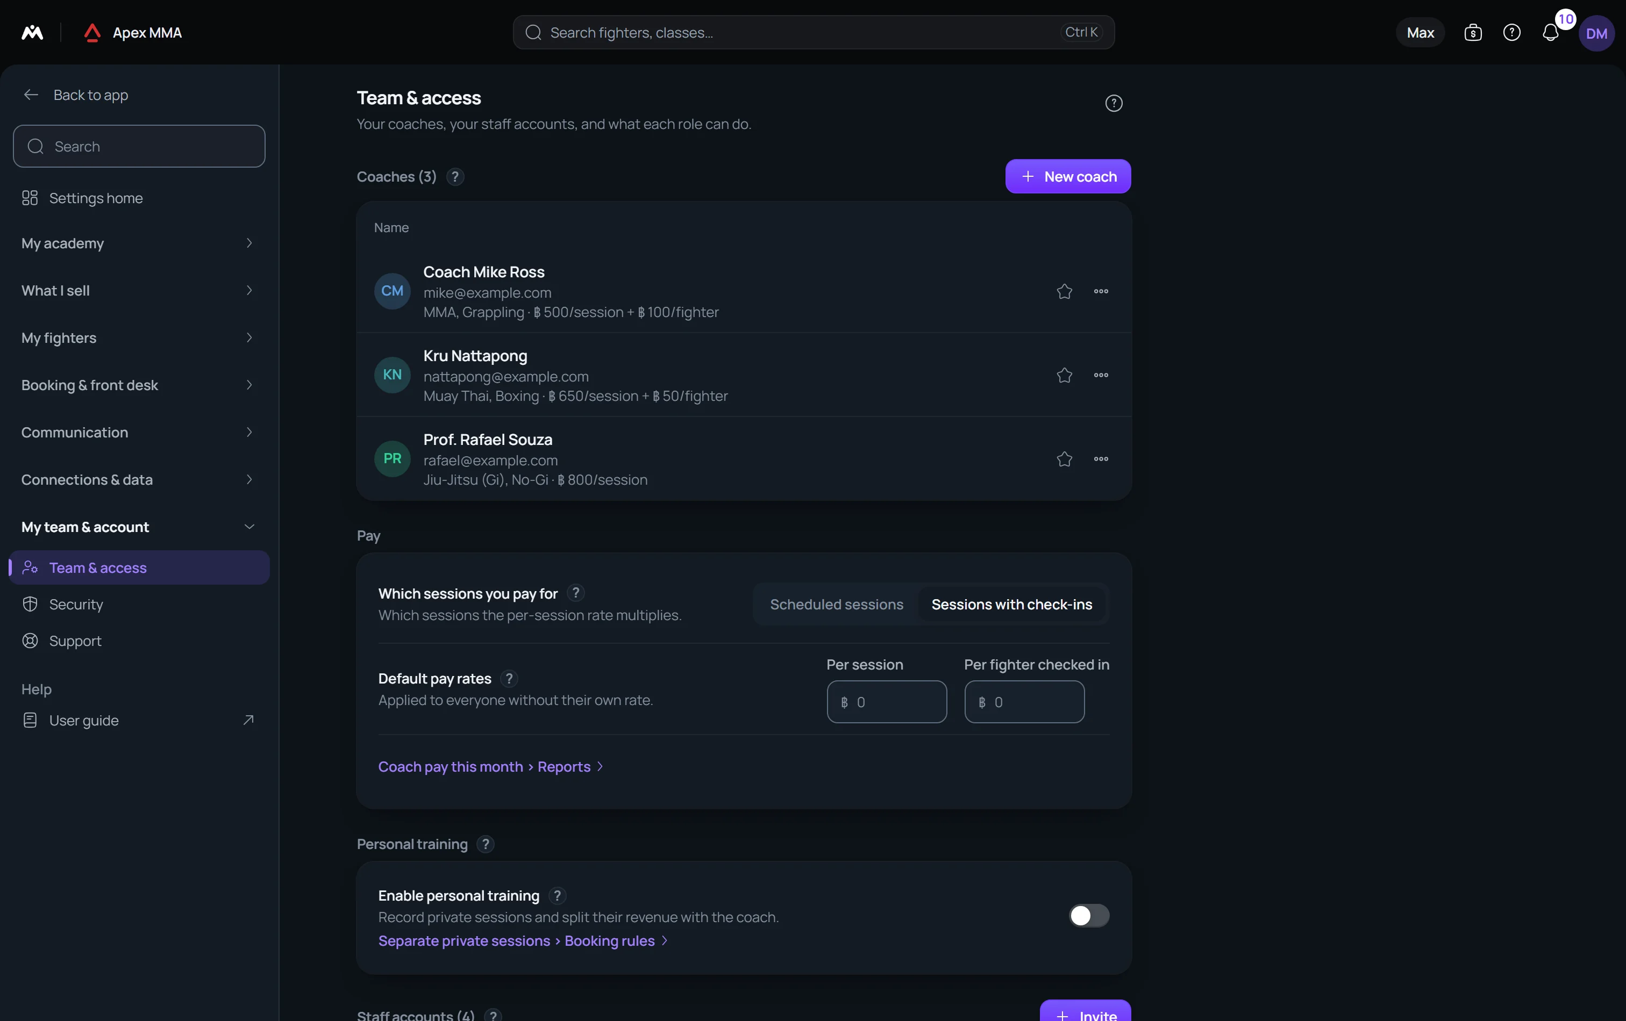This screenshot has height=1021, width=1626.
Task: Expand My academy section
Action: tap(139, 243)
